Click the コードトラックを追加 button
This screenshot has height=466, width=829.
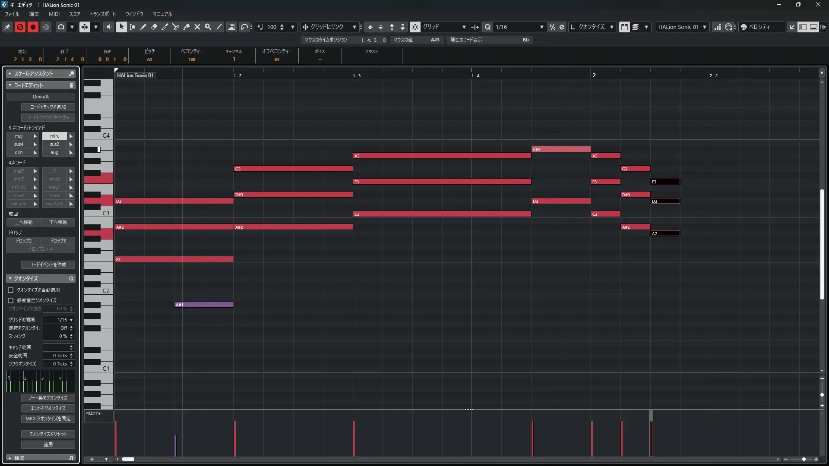(48, 107)
